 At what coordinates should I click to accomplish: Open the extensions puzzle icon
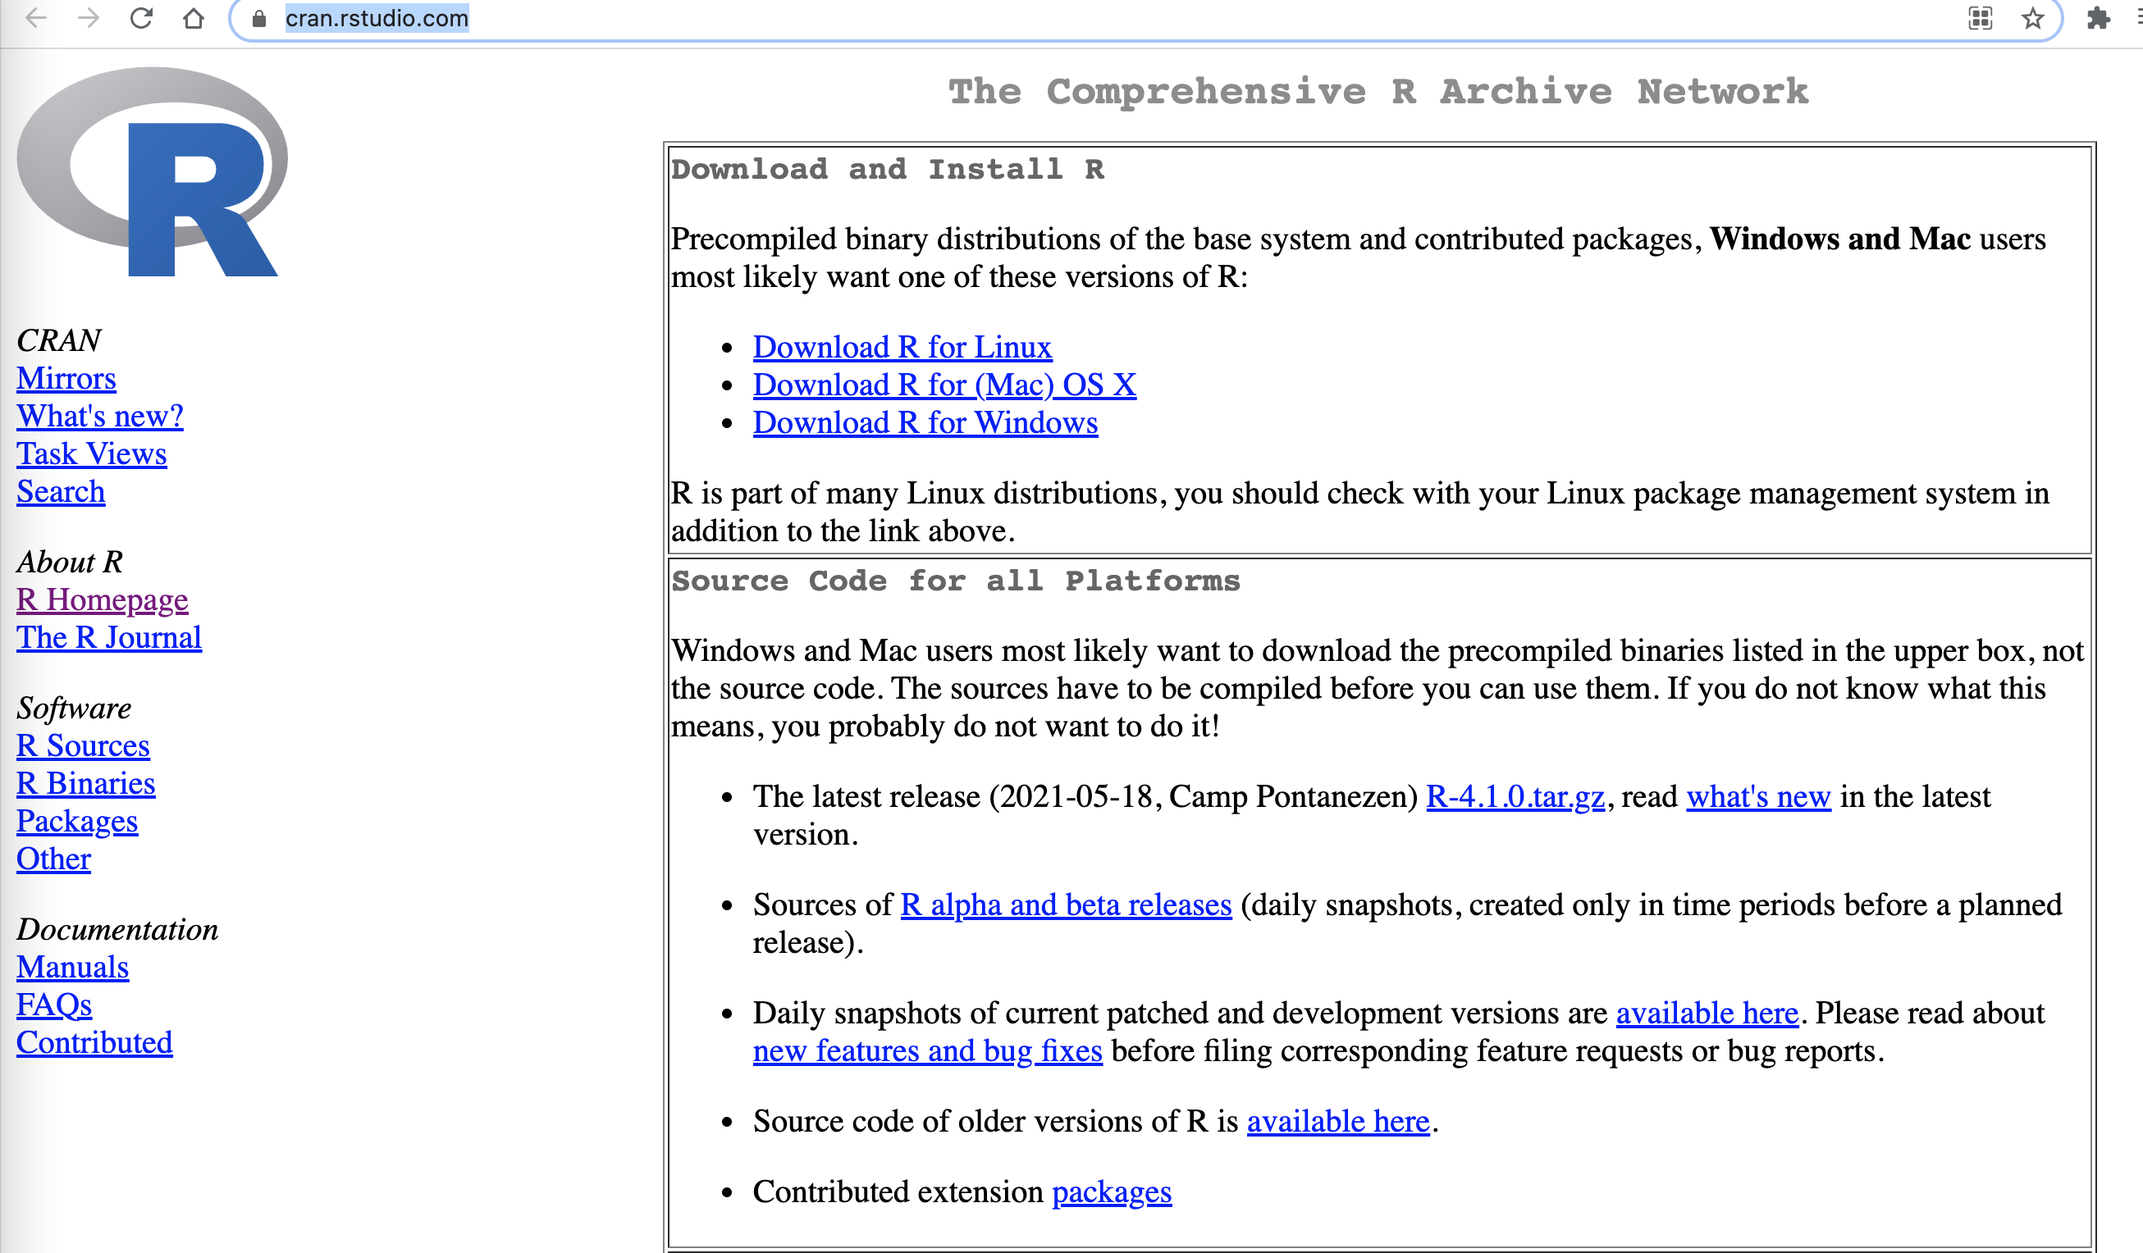click(x=2098, y=18)
